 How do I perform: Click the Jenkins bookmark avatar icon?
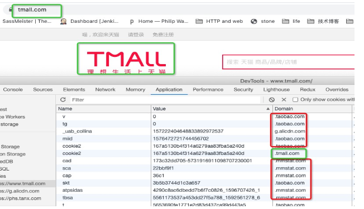pyautogui.click(x=63, y=22)
